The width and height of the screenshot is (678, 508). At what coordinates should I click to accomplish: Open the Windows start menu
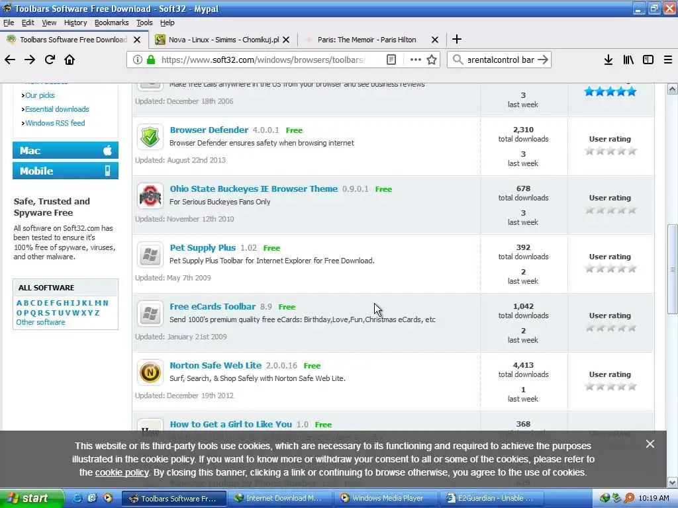point(32,499)
